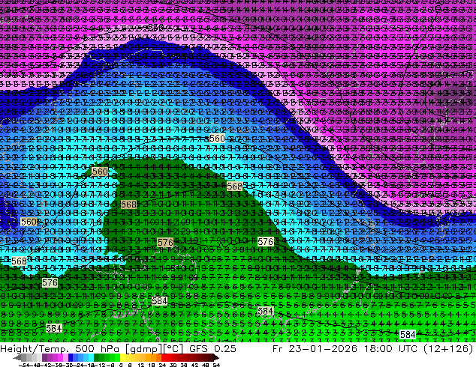Click the 'Height/Temp. 500 hPa' title text

click(x=62, y=348)
